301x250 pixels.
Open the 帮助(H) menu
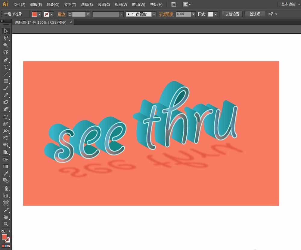point(156,5)
